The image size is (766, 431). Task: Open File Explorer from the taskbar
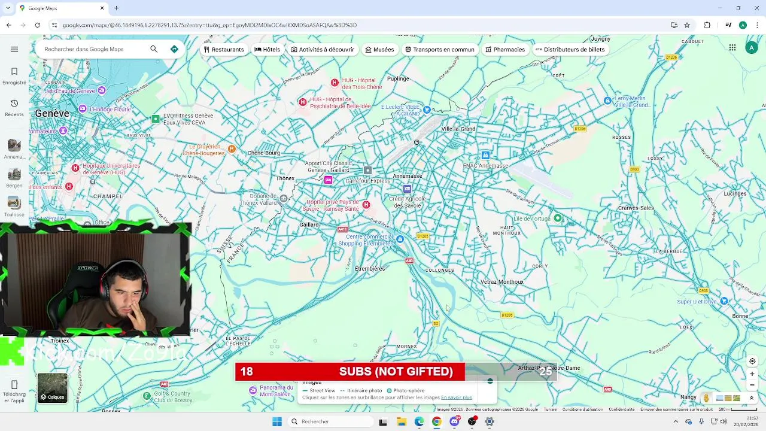pos(401,421)
